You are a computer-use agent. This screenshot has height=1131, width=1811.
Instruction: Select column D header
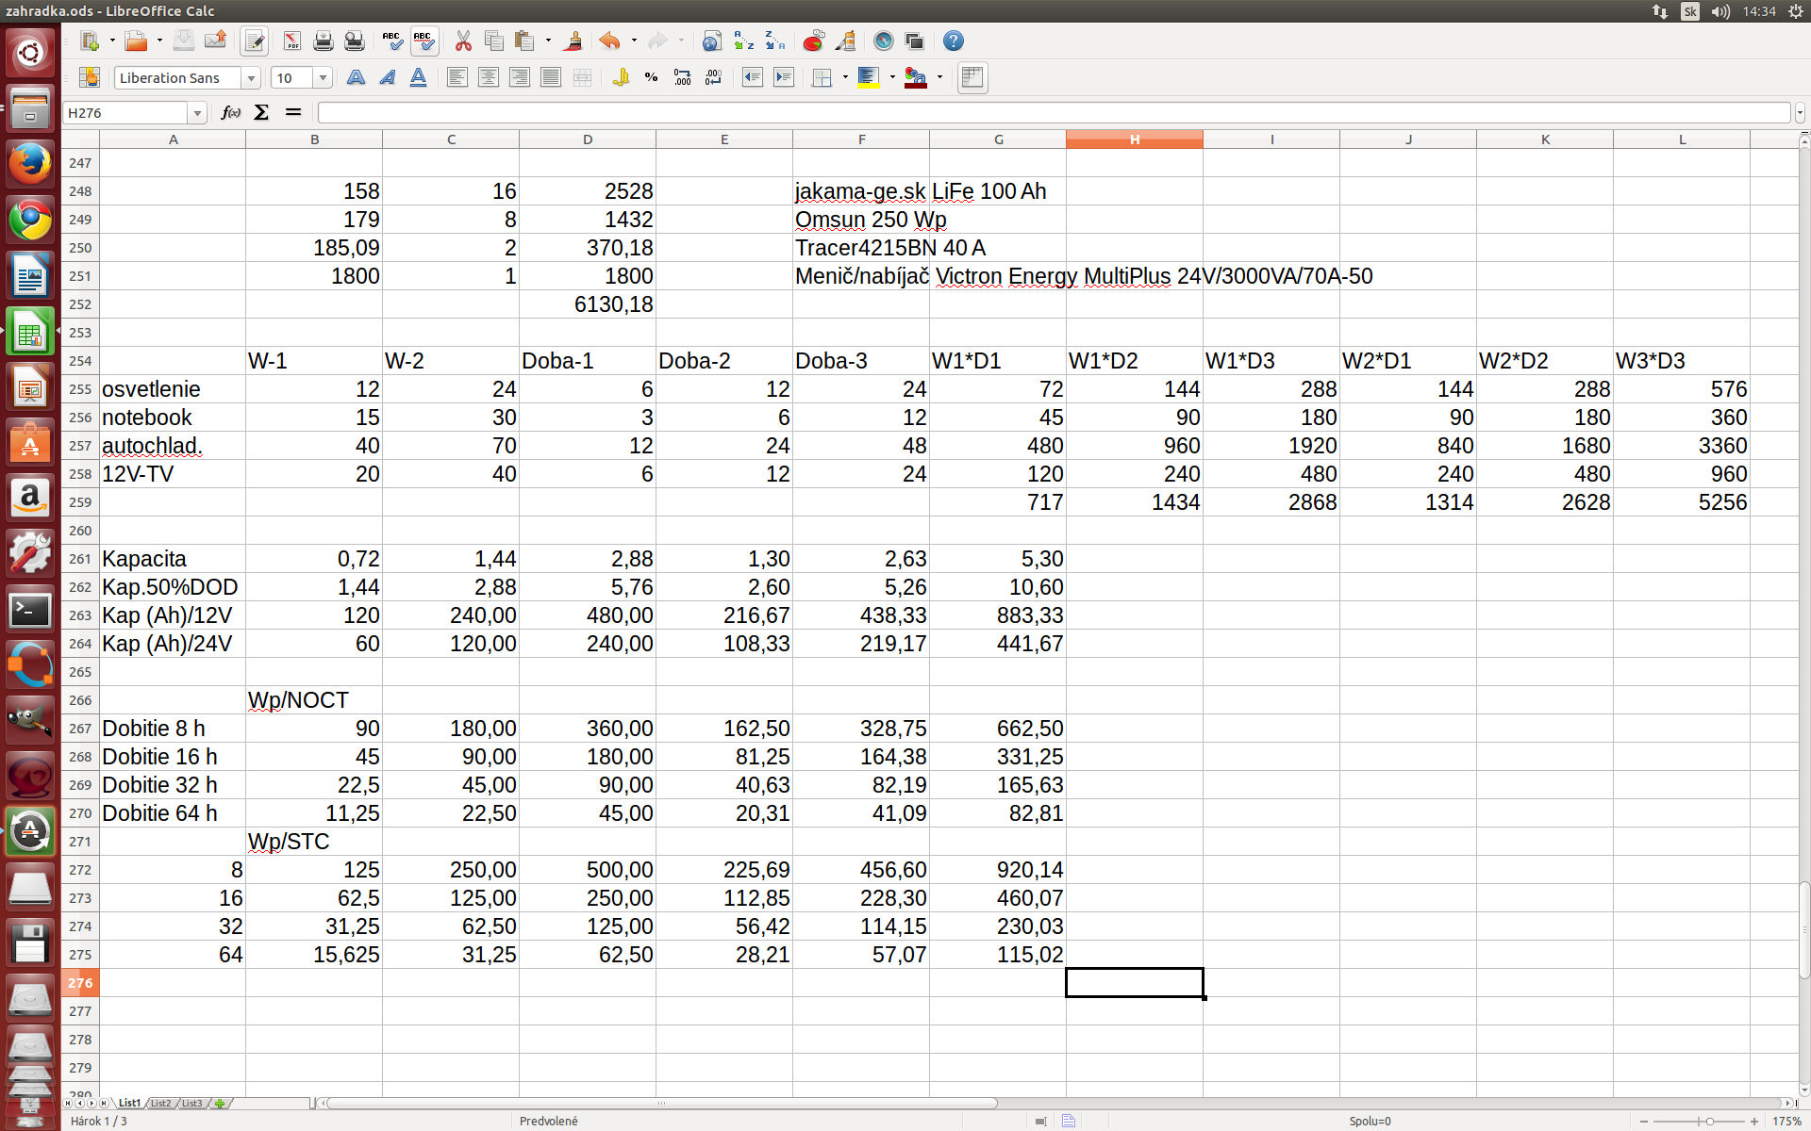587,139
